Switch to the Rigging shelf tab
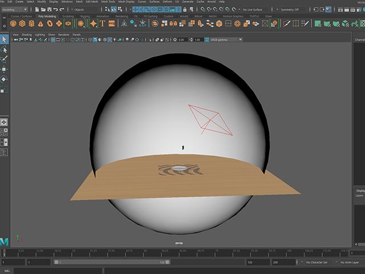The image size is (365, 274). point(85,17)
